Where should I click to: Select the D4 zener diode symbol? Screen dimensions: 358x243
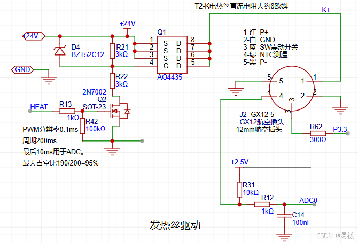[x=60, y=51]
